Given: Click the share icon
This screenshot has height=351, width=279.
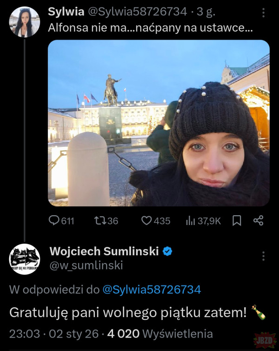Looking at the screenshot, I should [259, 221].
